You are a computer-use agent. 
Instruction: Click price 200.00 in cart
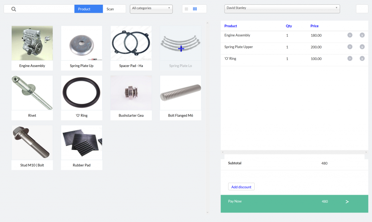pos(316,47)
